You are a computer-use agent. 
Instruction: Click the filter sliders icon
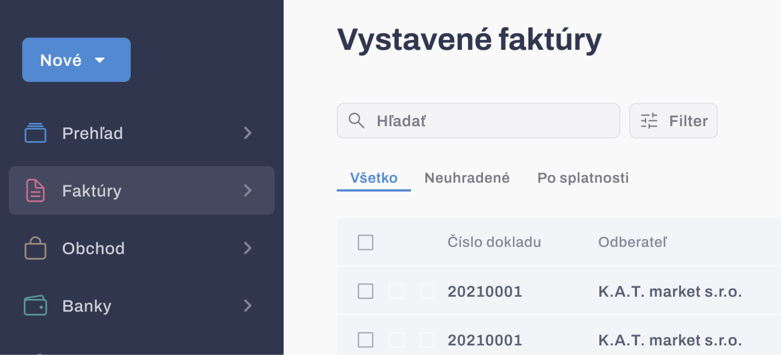point(649,121)
